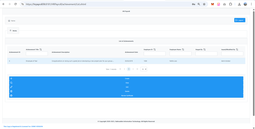Sort by Employee ID column
255x129 pixels.
coord(155,49)
